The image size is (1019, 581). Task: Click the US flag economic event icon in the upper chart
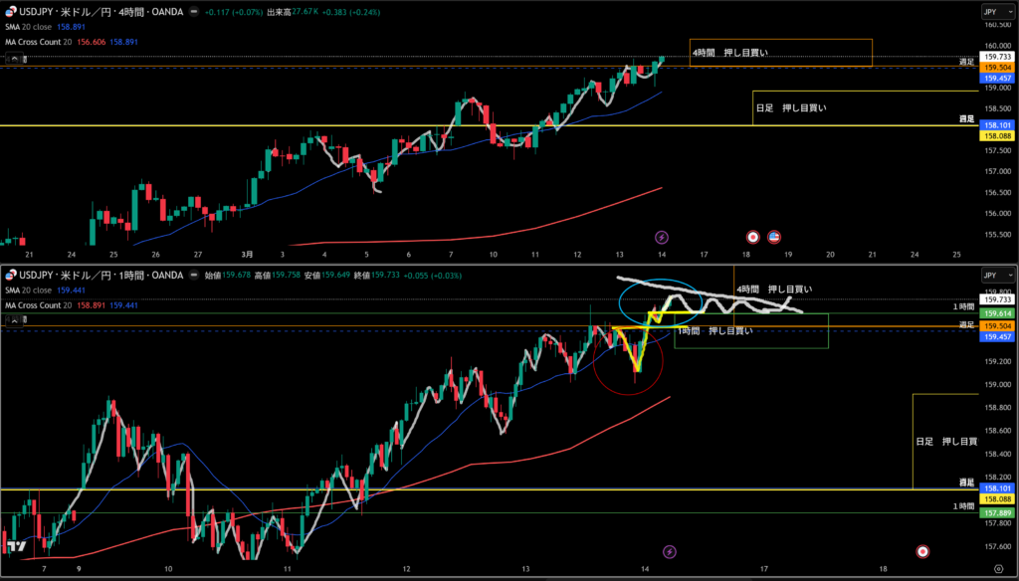[774, 237]
